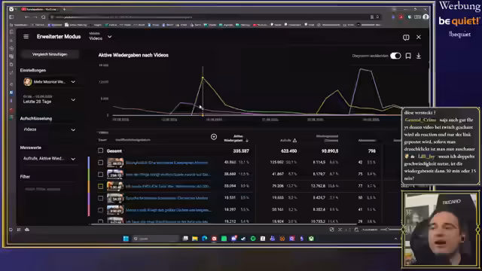Open the hamburger menu beside Erweiterter Modus
The image size is (482, 271).
tap(26, 37)
